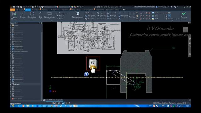The height and width of the screenshot is (113, 201).
Task: Click the home icon beside document tab
Action: (x=44, y=100)
